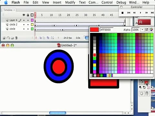This screenshot has width=155, height=116.
Task: Click the Play button in Controller
Action: tap(140, 13)
